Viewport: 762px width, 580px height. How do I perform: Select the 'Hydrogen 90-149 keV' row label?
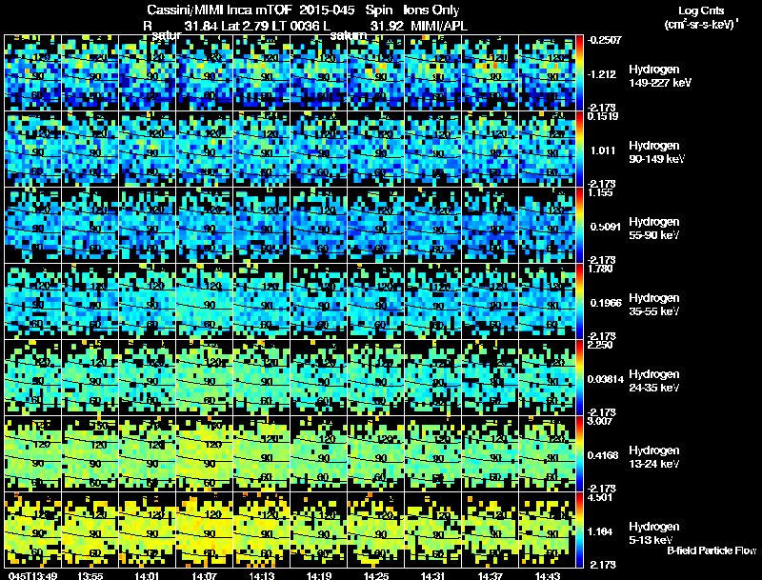pyautogui.click(x=656, y=152)
